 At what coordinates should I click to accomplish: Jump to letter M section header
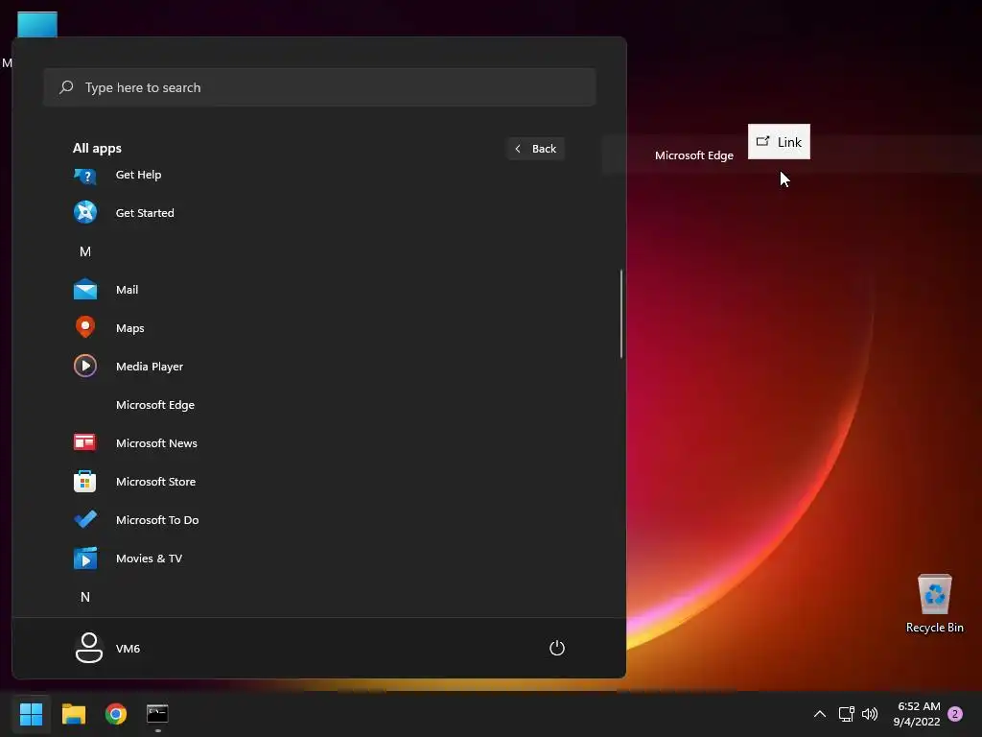[85, 251]
